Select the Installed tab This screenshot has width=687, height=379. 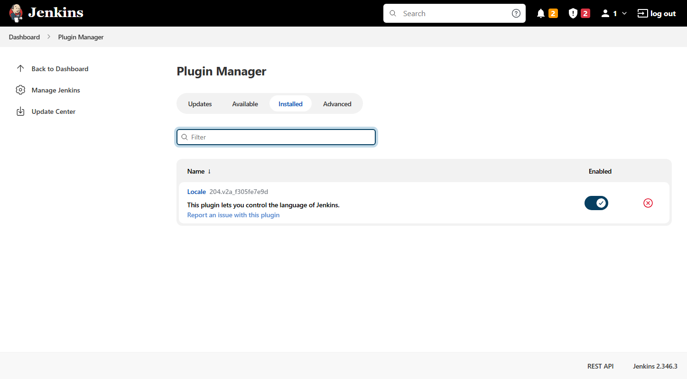290,104
